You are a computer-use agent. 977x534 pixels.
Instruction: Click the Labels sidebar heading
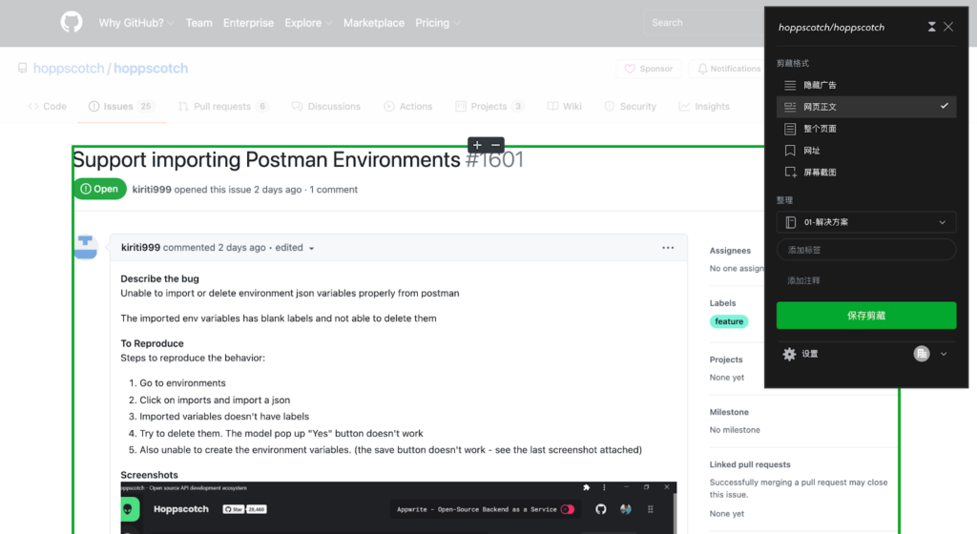(x=723, y=303)
